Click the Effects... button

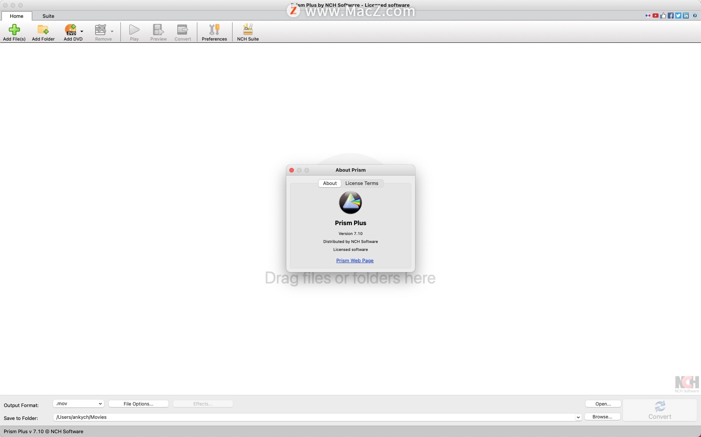[203, 404]
